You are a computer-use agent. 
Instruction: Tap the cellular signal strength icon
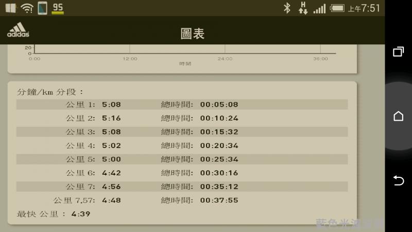(x=319, y=9)
